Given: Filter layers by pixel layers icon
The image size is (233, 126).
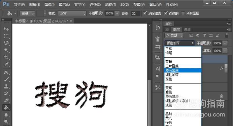Looking at the screenshot, I should click(x=191, y=36).
